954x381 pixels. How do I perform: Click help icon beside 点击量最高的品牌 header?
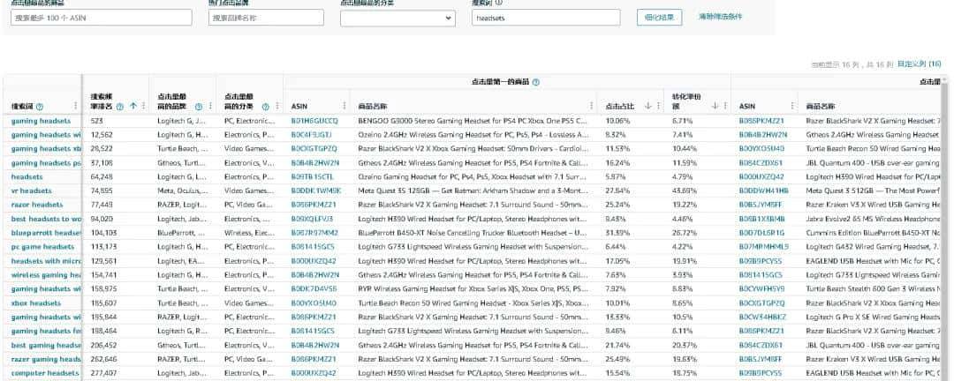click(199, 107)
